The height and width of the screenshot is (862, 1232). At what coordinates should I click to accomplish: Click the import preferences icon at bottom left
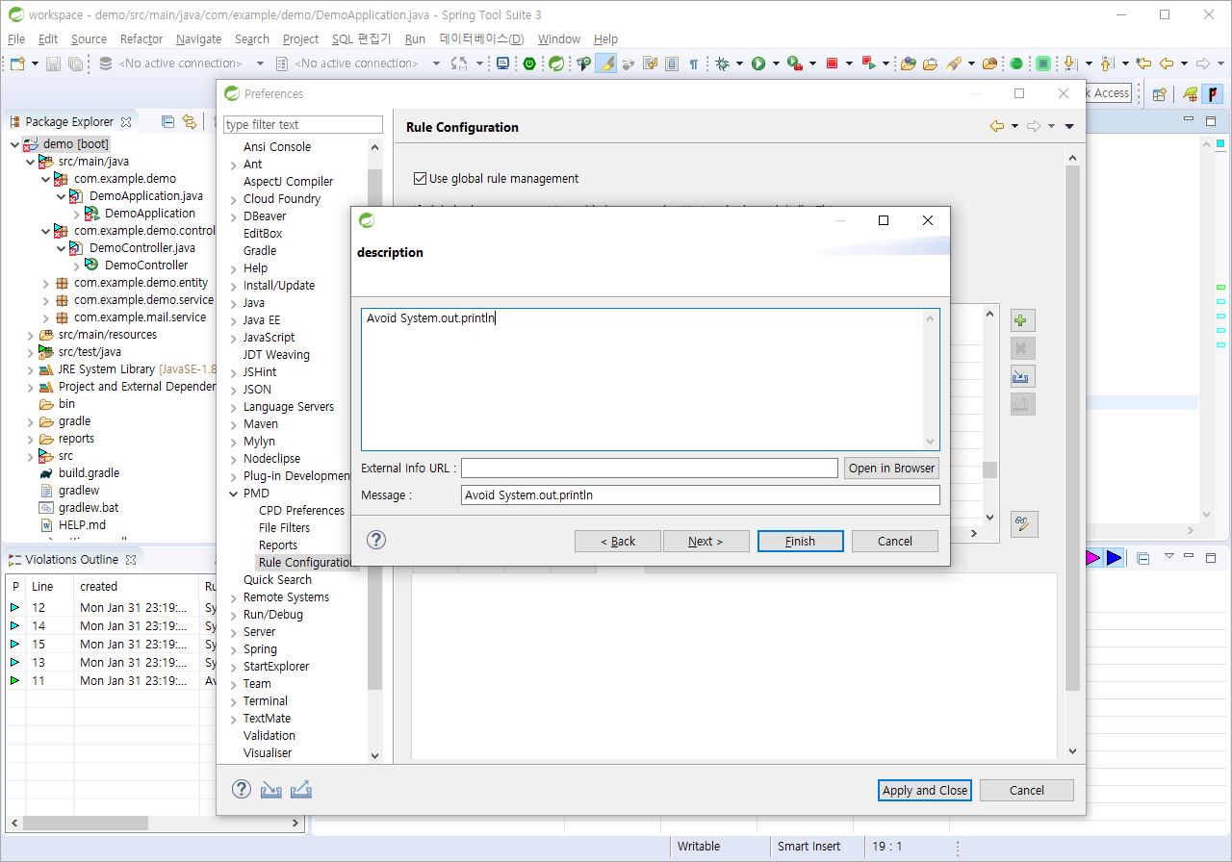pos(271,789)
